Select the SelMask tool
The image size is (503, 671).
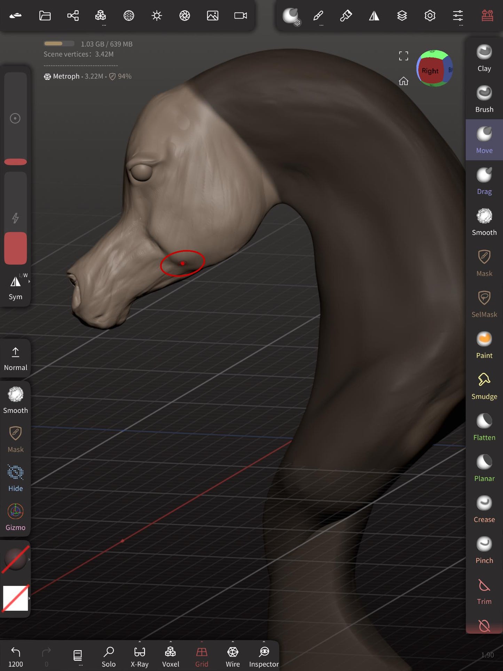(484, 304)
